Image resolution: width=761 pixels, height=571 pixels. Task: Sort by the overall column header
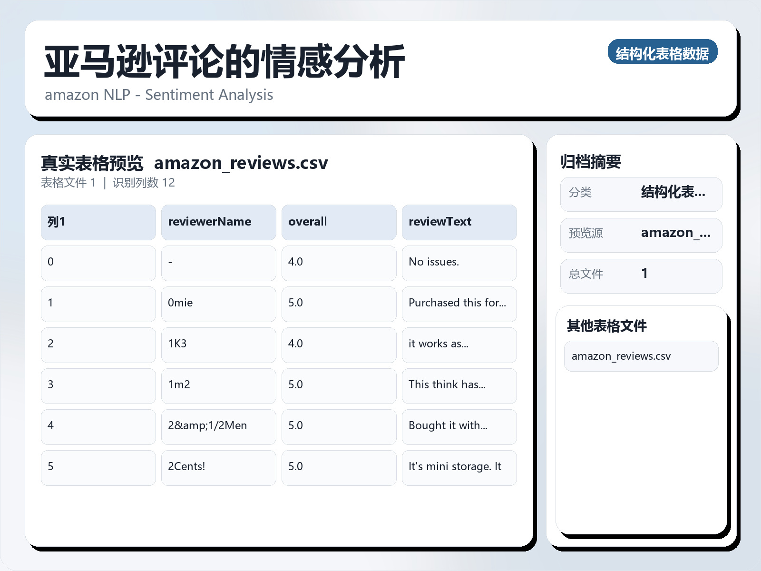pyautogui.click(x=339, y=222)
